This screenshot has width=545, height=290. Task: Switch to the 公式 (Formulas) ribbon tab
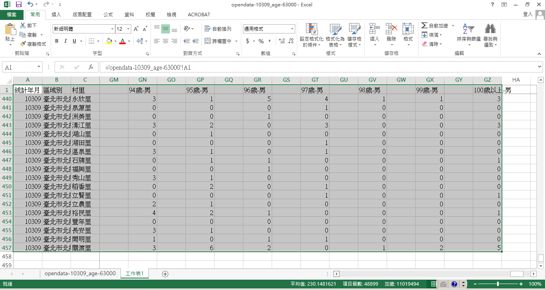tap(108, 15)
